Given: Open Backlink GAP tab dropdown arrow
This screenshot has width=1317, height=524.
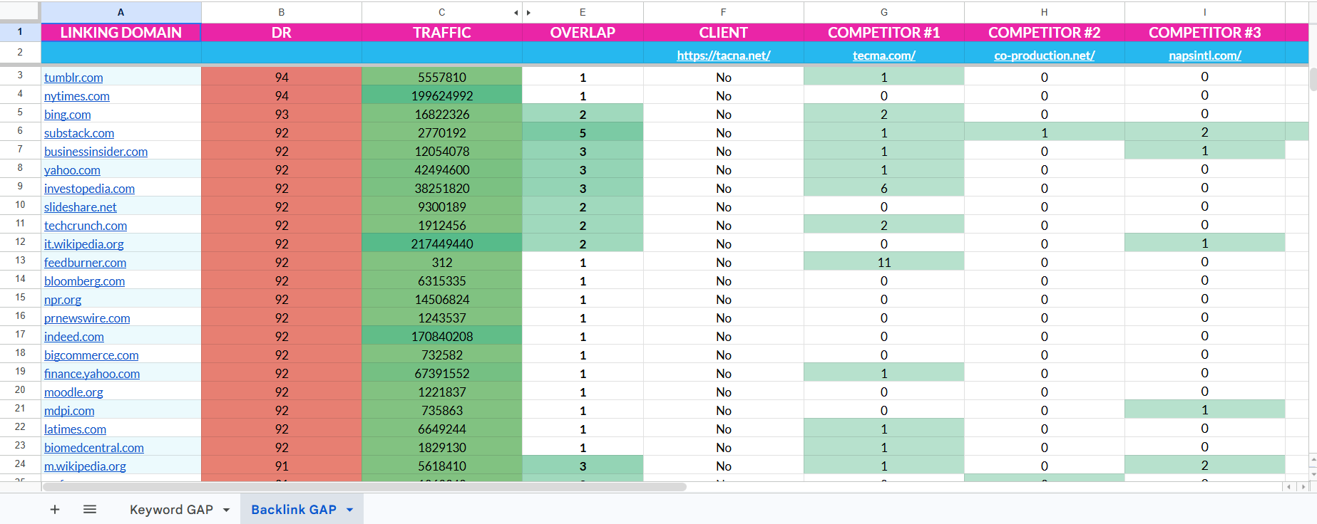Looking at the screenshot, I should click(350, 510).
